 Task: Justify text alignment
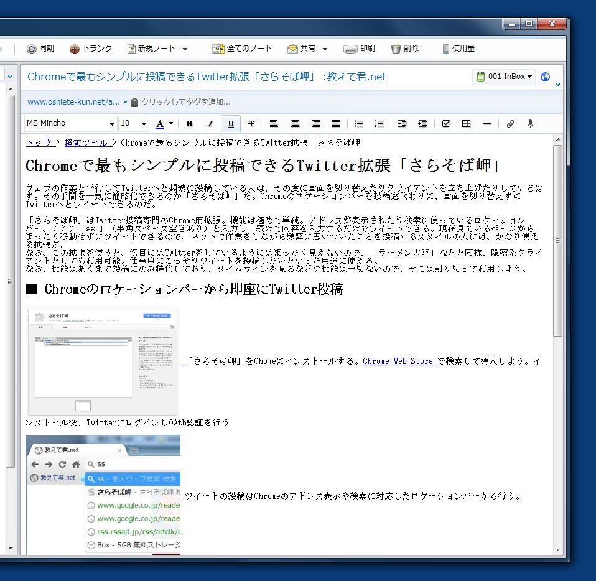click(x=336, y=124)
